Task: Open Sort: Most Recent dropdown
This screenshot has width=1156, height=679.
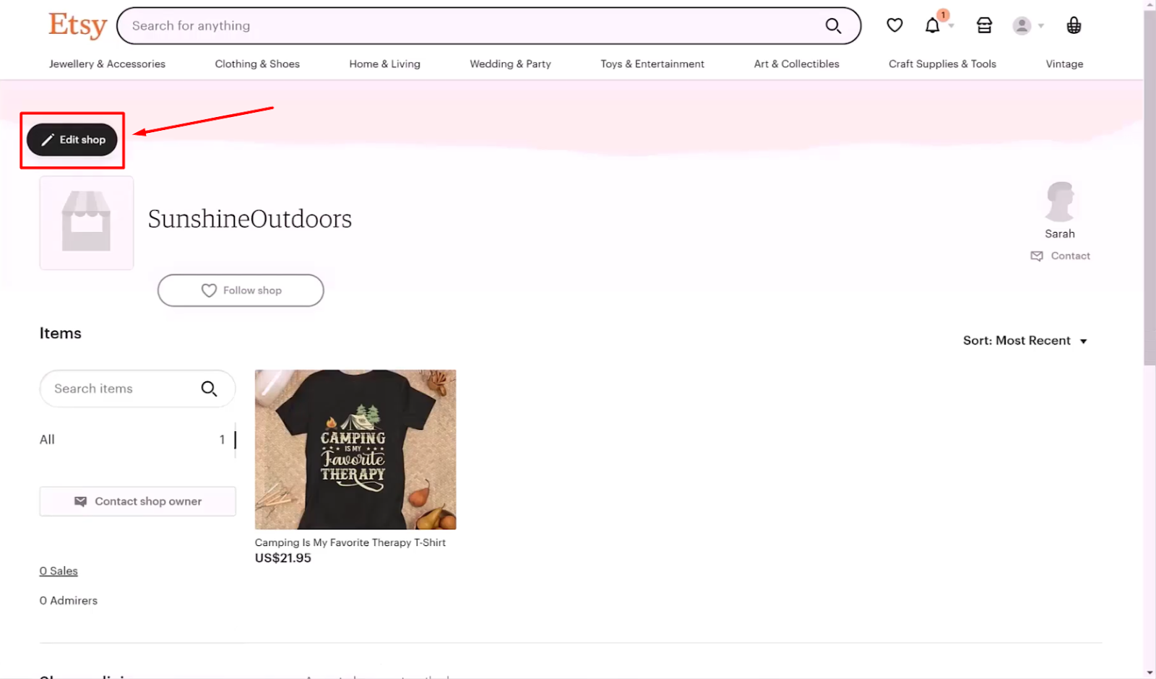Action: (x=1025, y=340)
